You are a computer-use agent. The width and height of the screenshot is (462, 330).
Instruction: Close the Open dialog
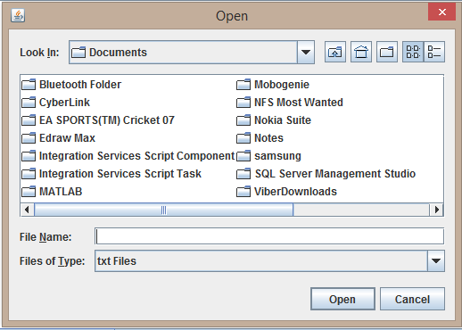coord(441,12)
